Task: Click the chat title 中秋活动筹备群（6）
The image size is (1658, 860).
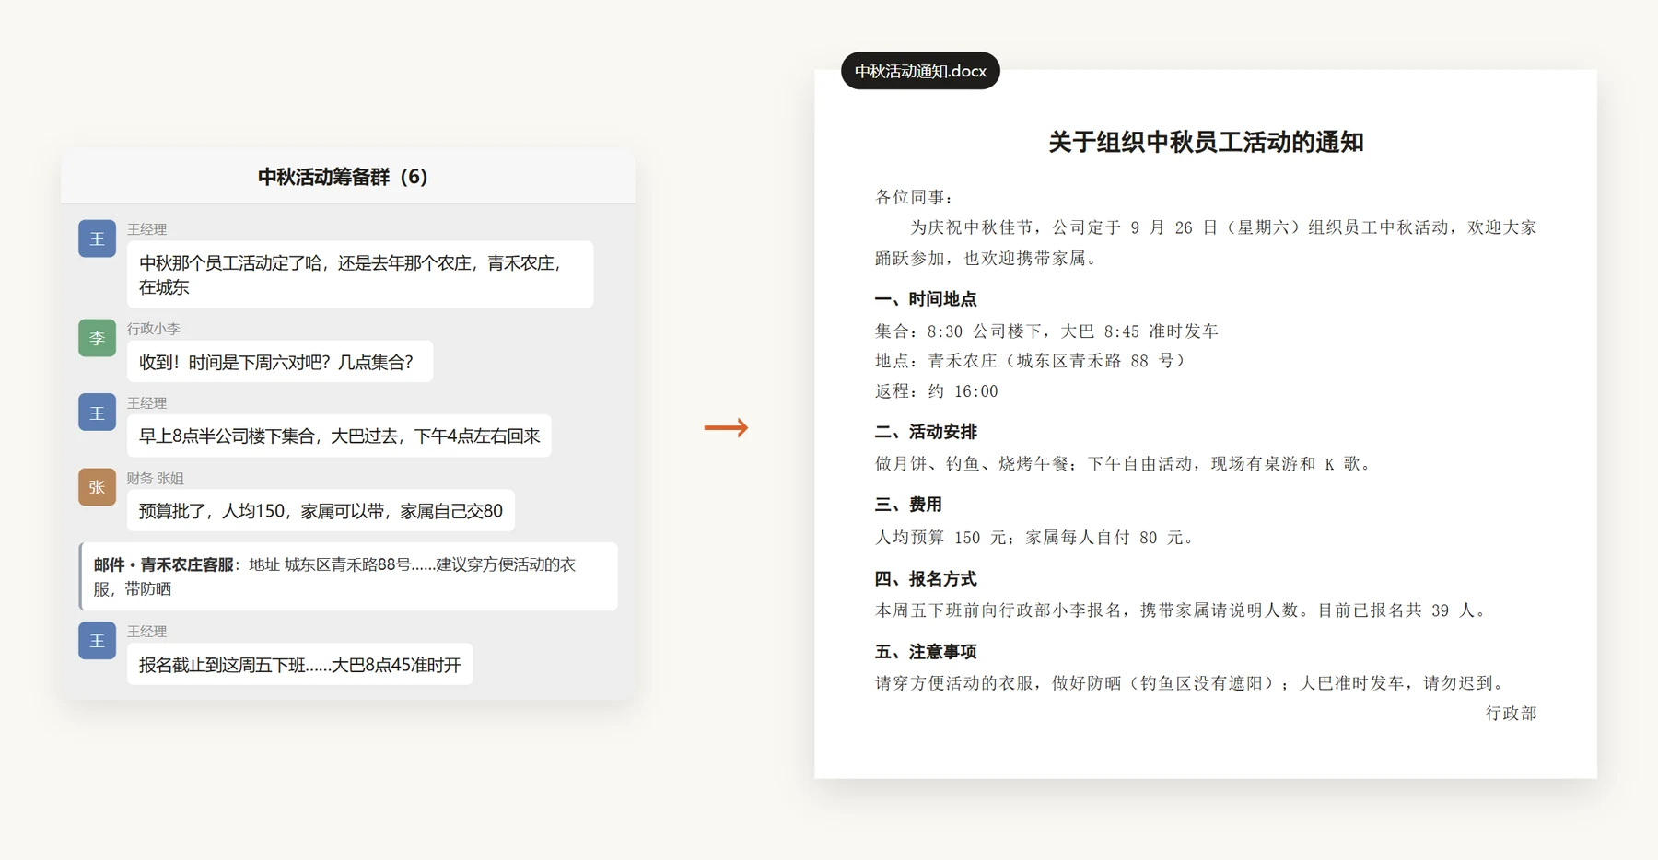Action: coord(343,177)
